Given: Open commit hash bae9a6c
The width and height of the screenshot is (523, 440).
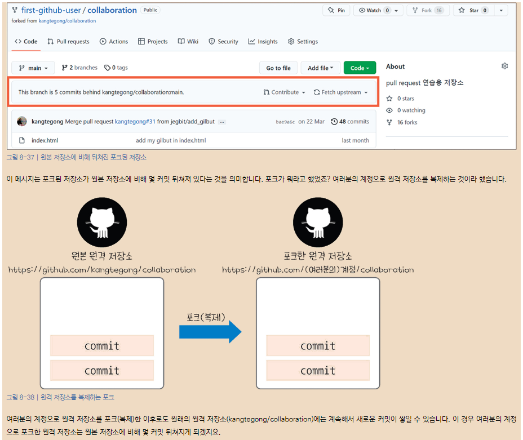Looking at the screenshot, I should click(285, 122).
